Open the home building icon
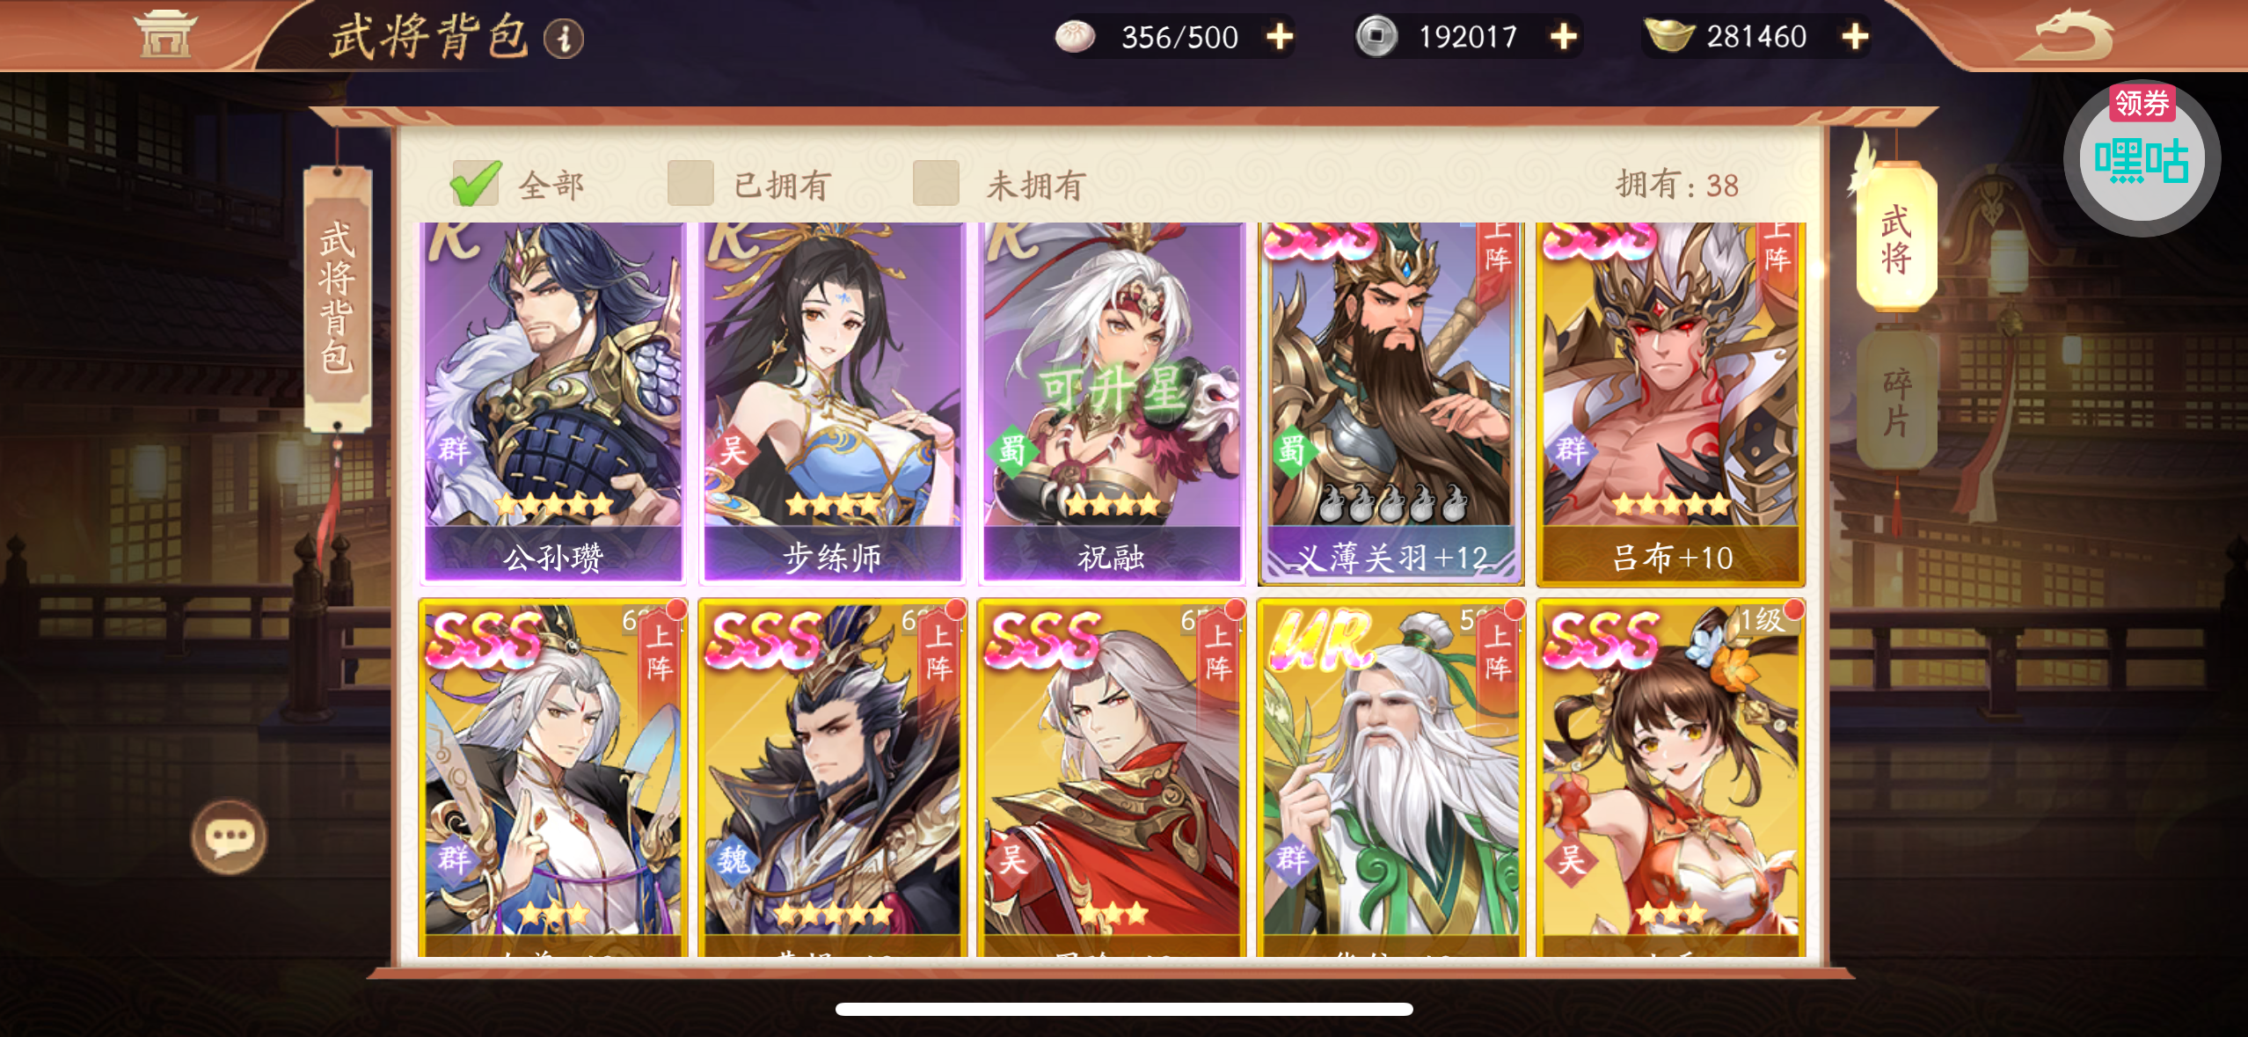The height and width of the screenshot is (1037, 2248). [x=164, y=35]
